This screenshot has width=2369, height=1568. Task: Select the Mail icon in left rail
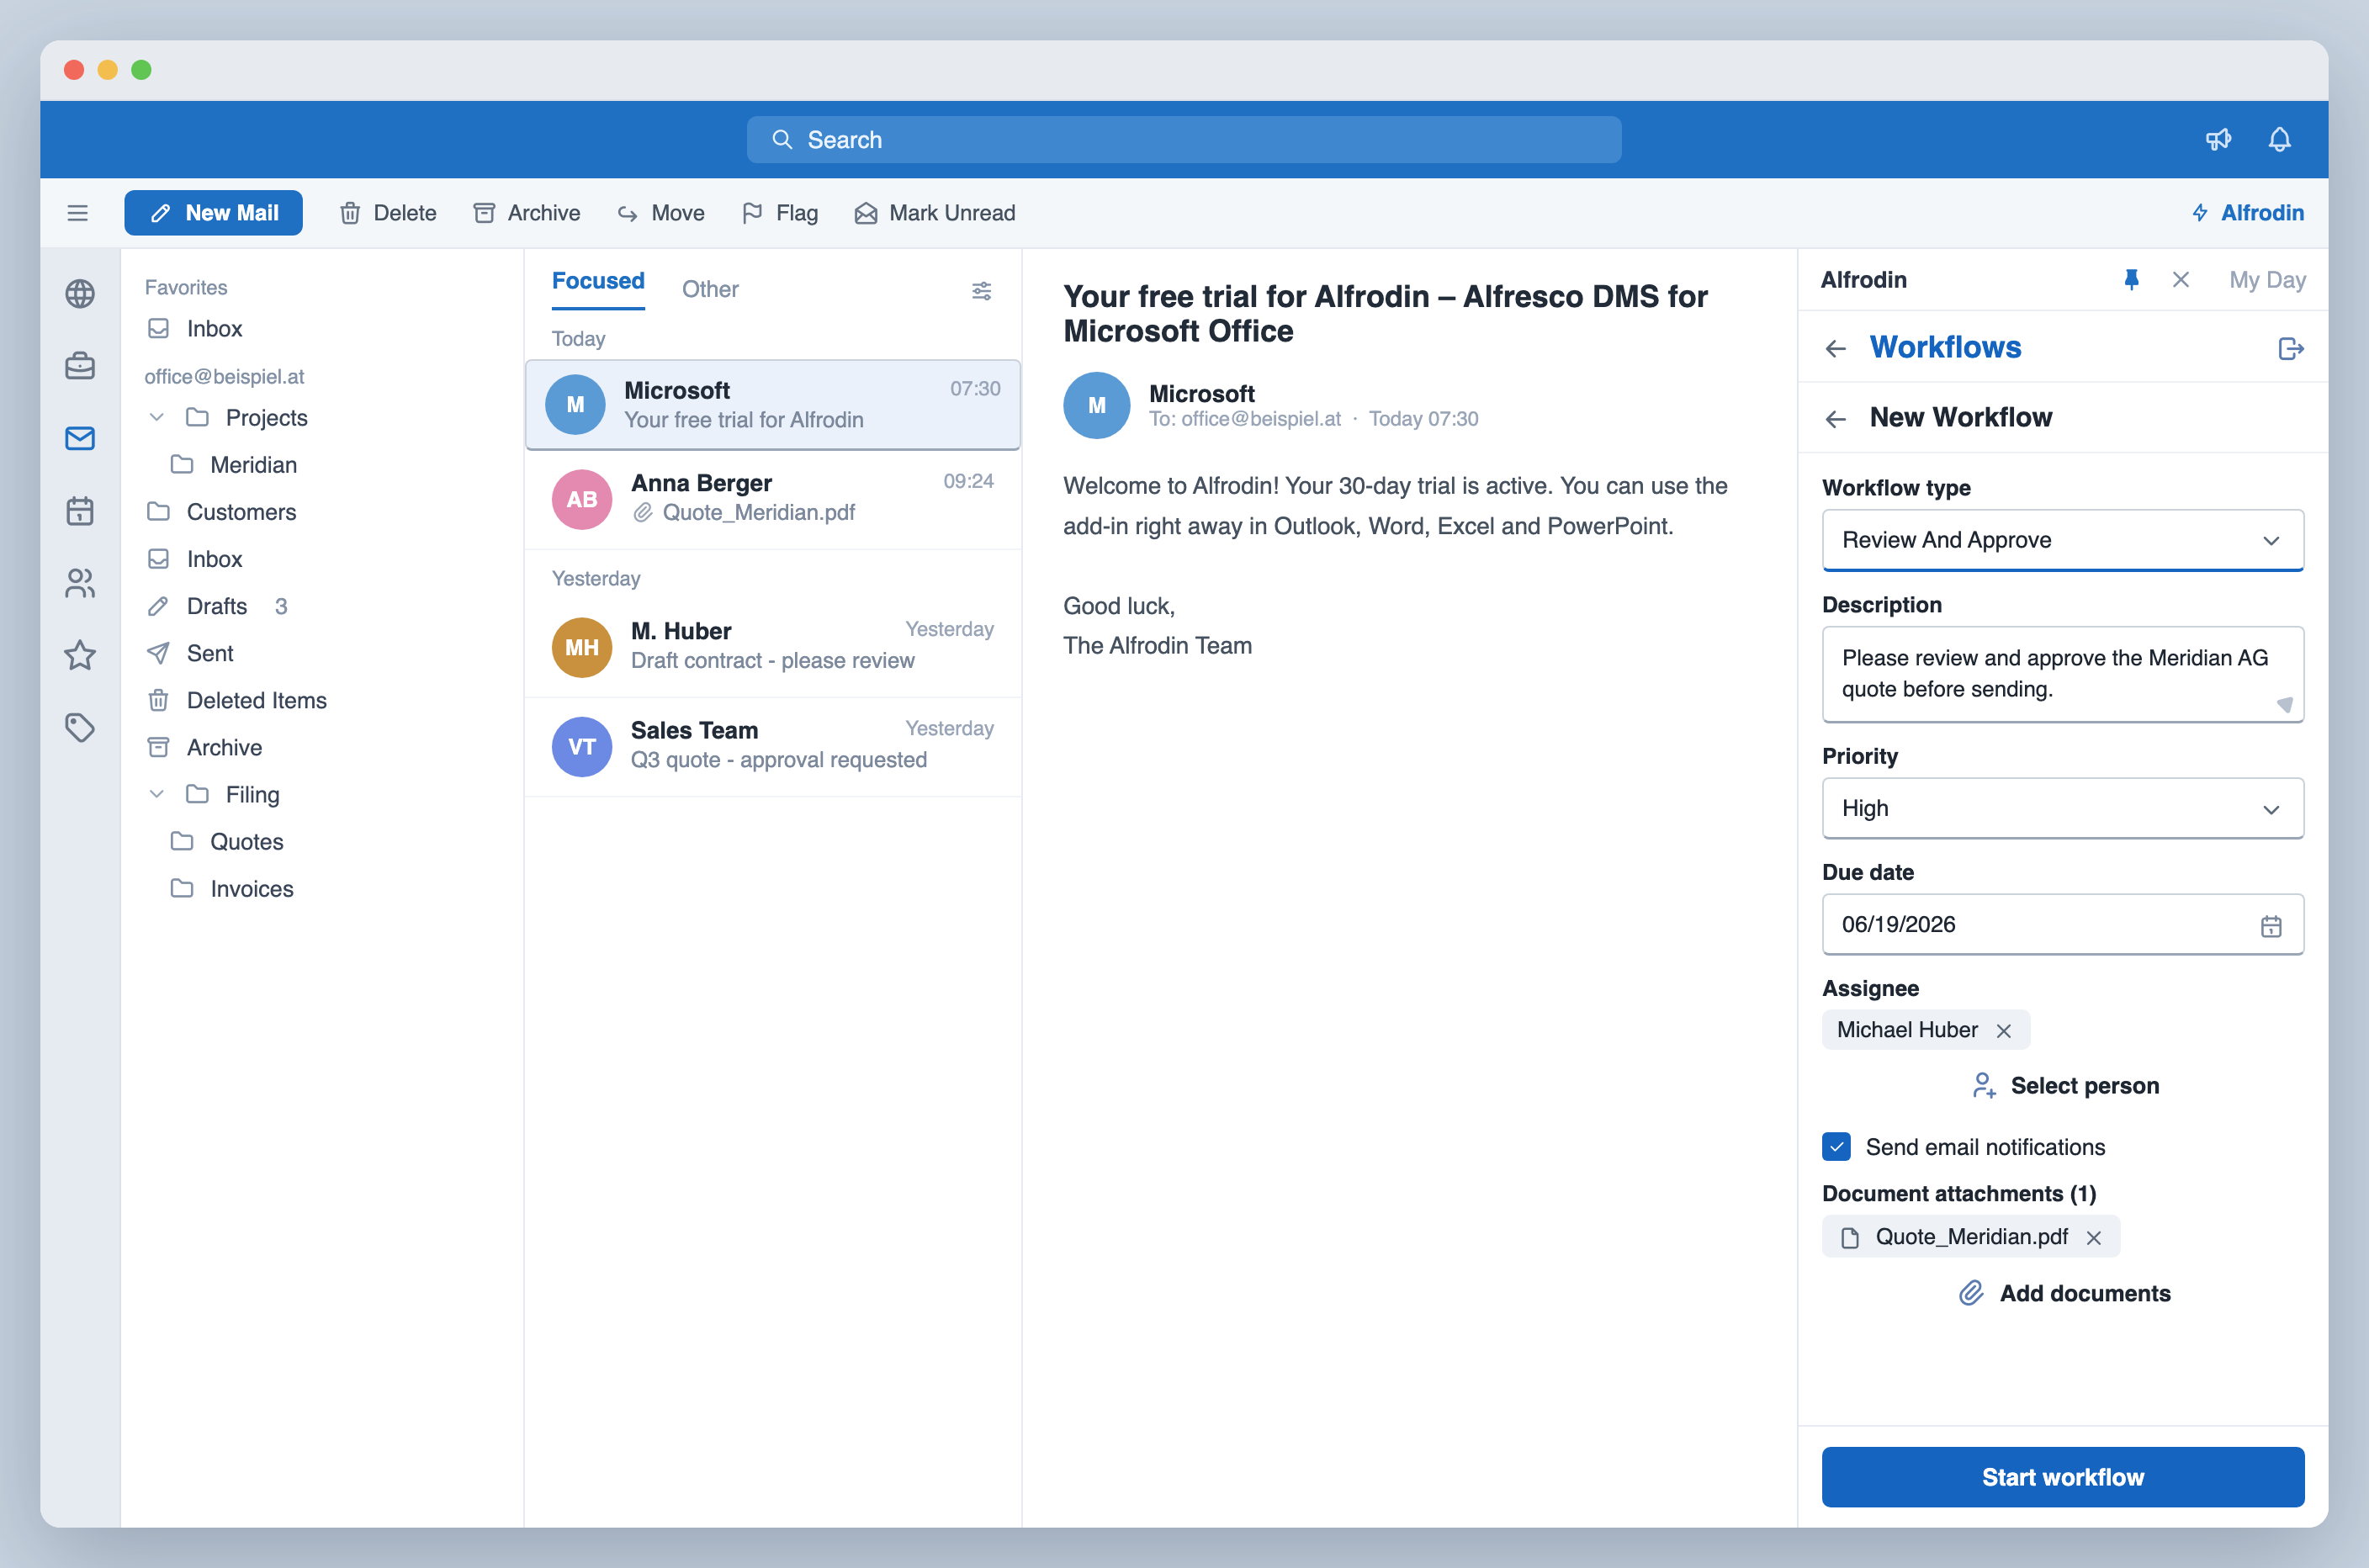80,438
